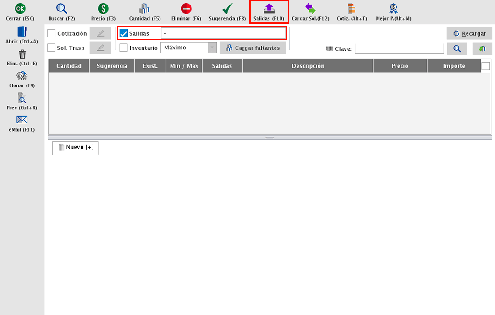Click the Precio (F3) dollar icon
This screenshot has width=495, height=315.
[x=103, y=9]
